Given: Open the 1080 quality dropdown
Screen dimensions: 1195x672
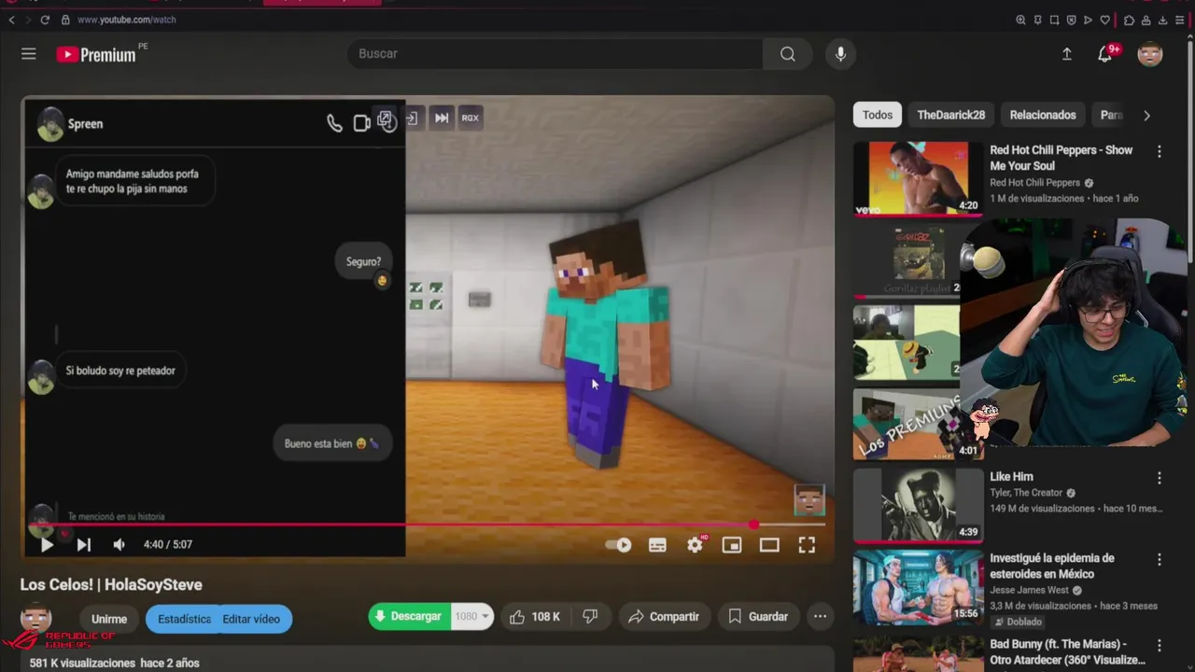Looking at the screenshot, I should [x=471, y=617].
